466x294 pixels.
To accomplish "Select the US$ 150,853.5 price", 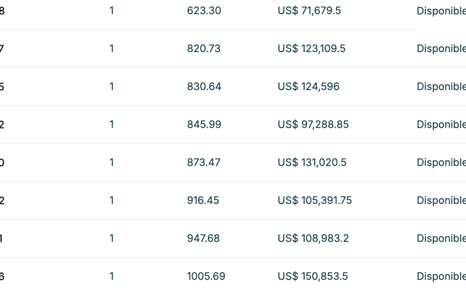I will point(313,276).
